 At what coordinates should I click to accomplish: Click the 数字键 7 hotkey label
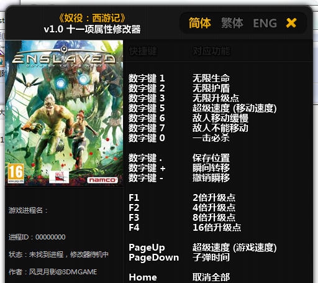(x=147, y=128)
